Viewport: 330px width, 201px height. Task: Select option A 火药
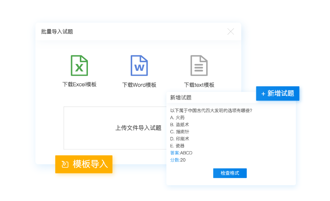pyautogui.click(x=177, y=118)
